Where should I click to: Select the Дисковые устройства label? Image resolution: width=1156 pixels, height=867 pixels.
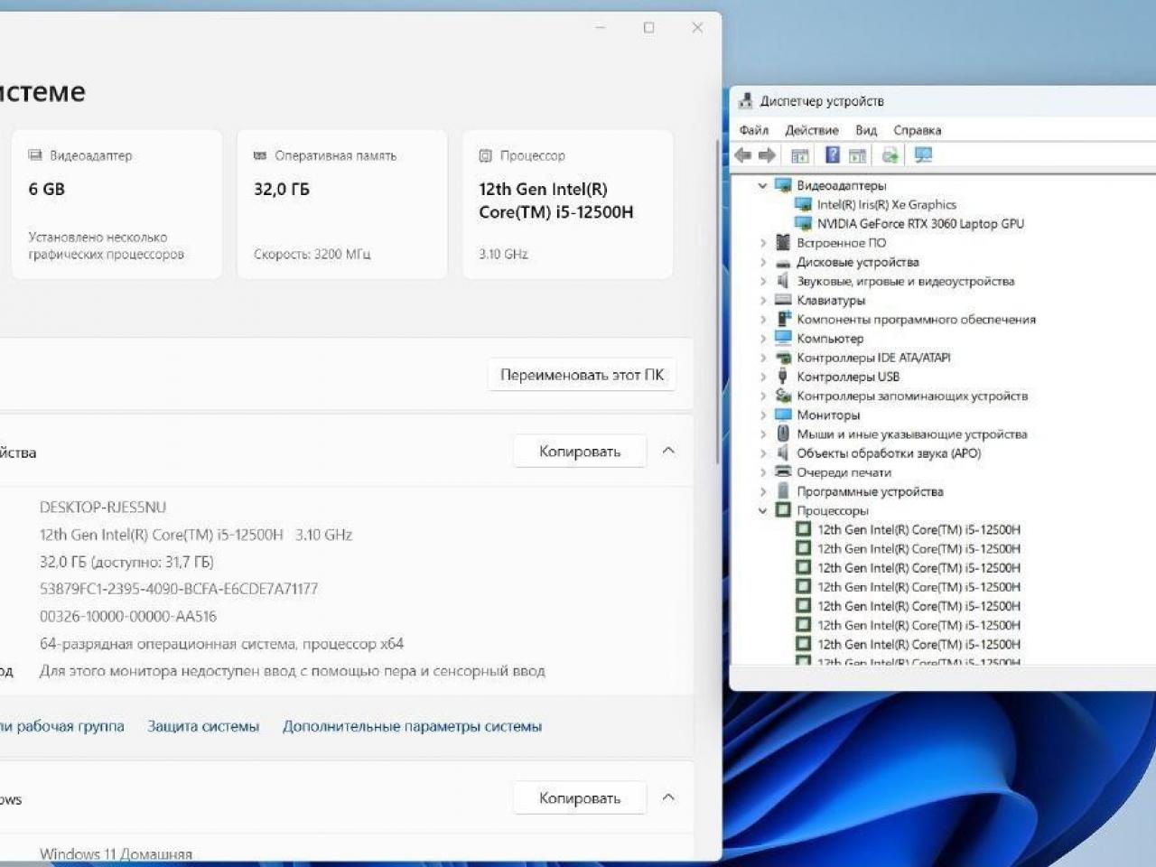(x=858, y=262)
